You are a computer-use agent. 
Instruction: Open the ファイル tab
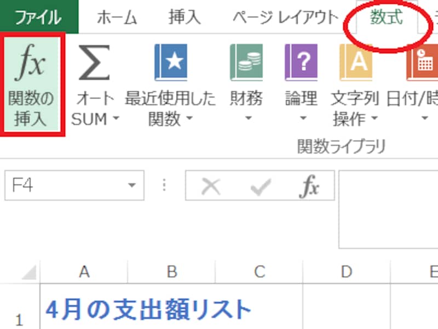[x=39, y=17]
